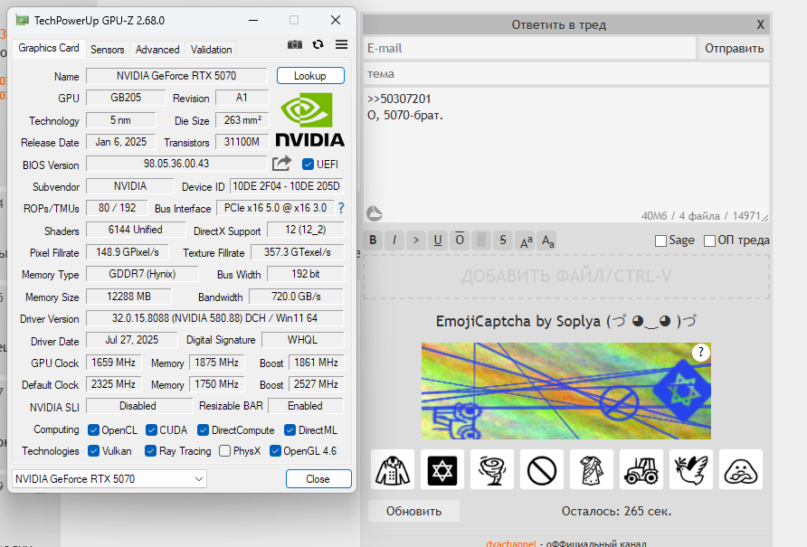
Task: Click the refresh icon in GPU-Z
Action: [x=318, y=45]
